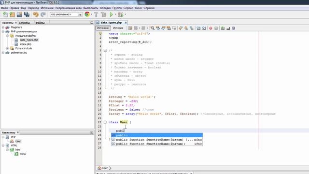Collapse the HTML node in Navigator

coord(3,145)
